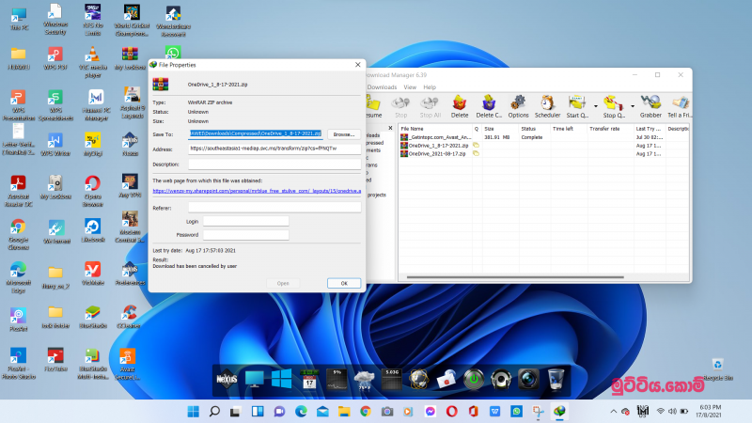The height and width of the screenshot is (423, 752).
Task: Click the Save To path field
Action: [255, 133]
